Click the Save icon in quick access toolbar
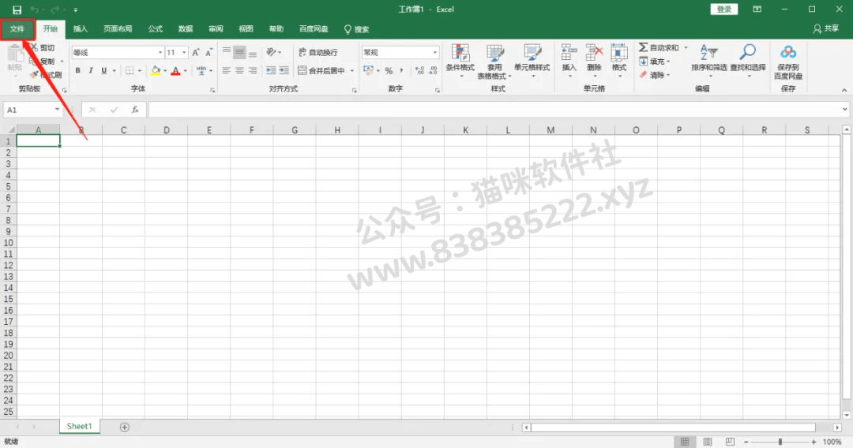 (x=17, y=9)
